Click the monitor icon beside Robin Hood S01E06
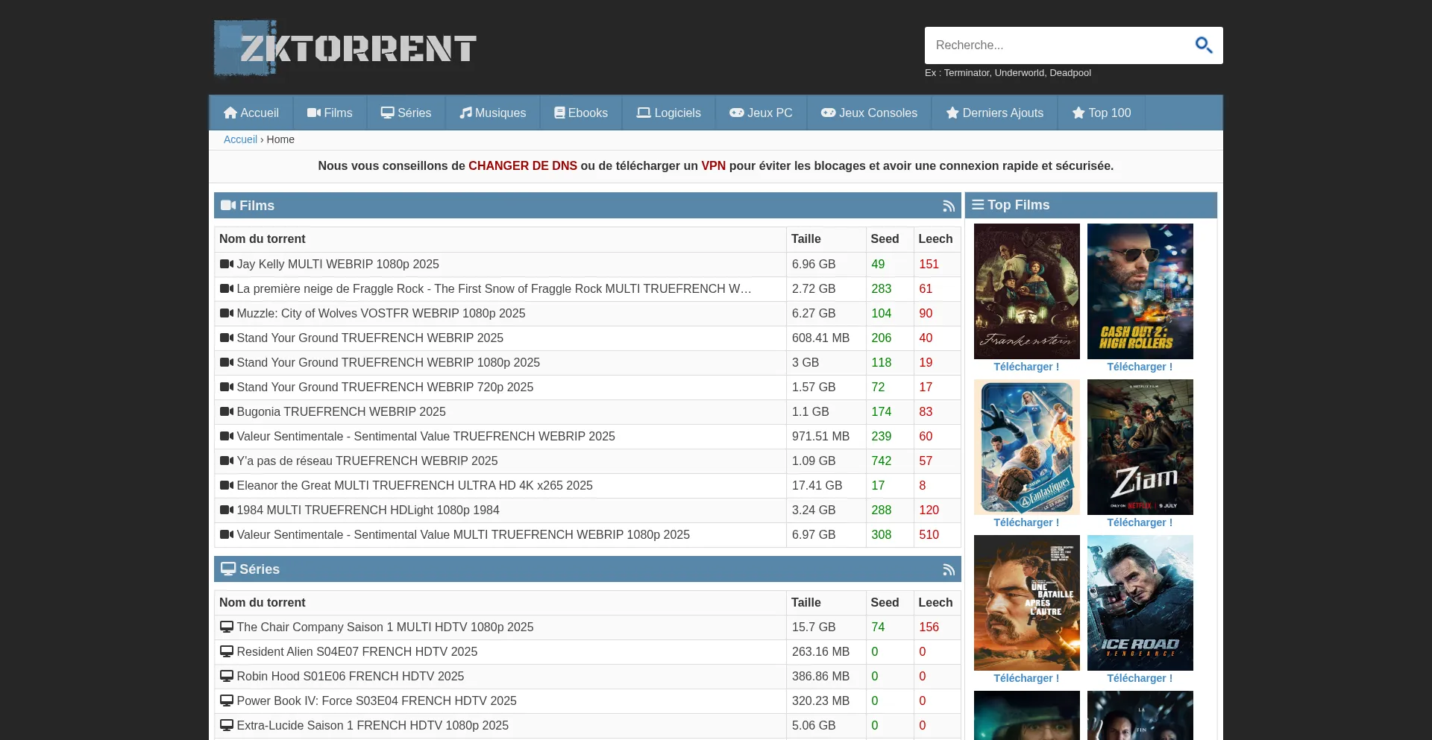1432x740 pixels. [x=227, y=677]
